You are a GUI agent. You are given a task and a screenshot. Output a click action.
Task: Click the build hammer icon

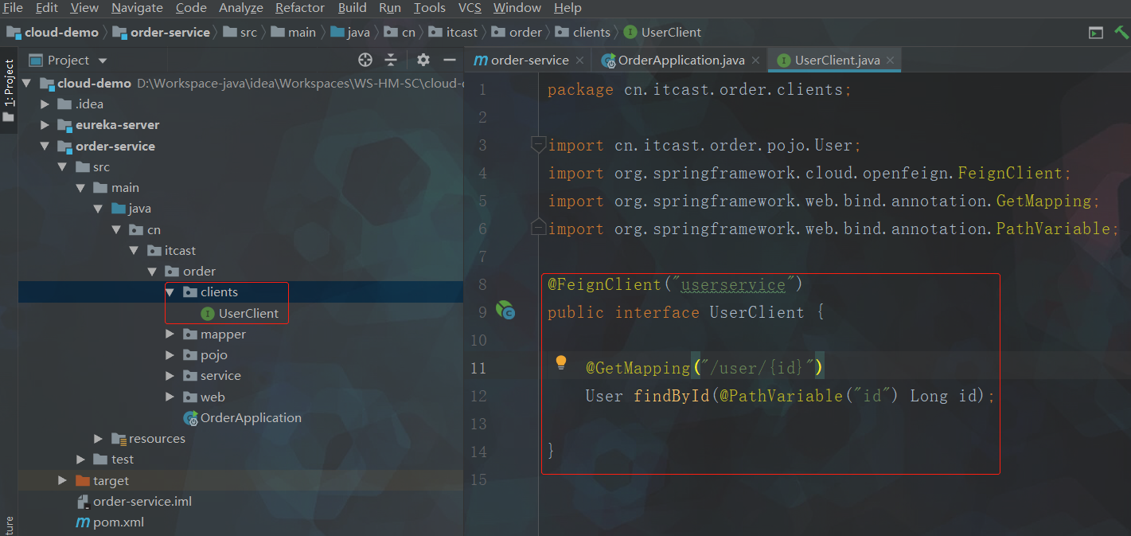1121,33
